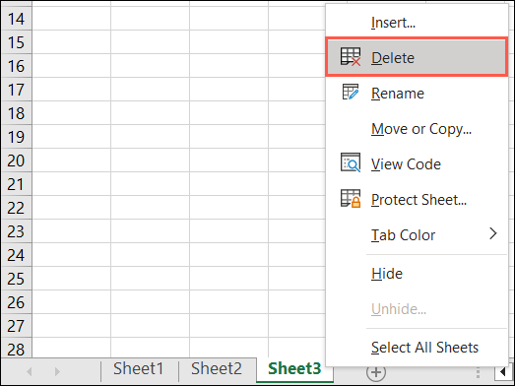
Task: Switch to the Sheet1 tab
Action: (x=139, y=368)
